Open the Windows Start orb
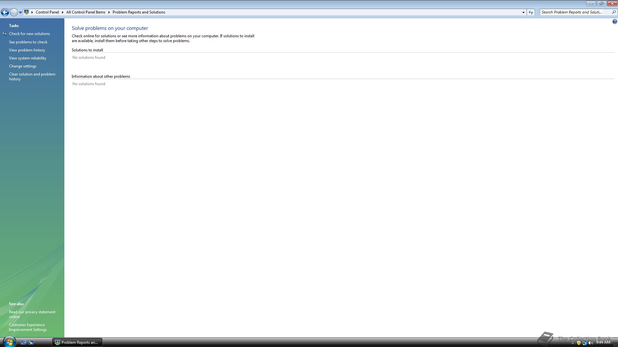Image resolution: width=618 pixels, height=347 pixels. (9, 342)
